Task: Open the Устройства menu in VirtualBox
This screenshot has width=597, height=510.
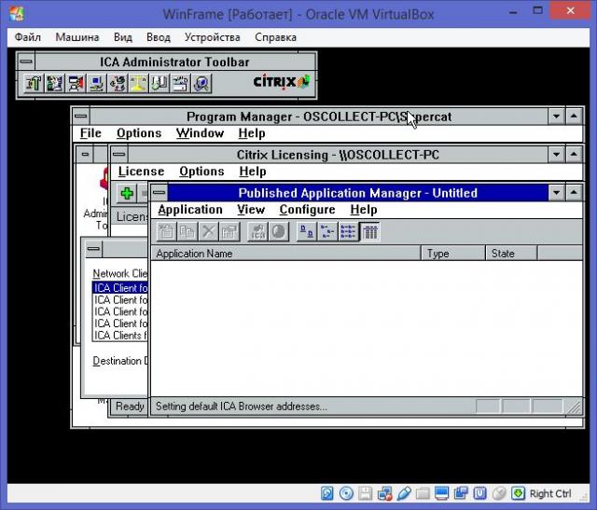Action: click(x=213, y=37)
